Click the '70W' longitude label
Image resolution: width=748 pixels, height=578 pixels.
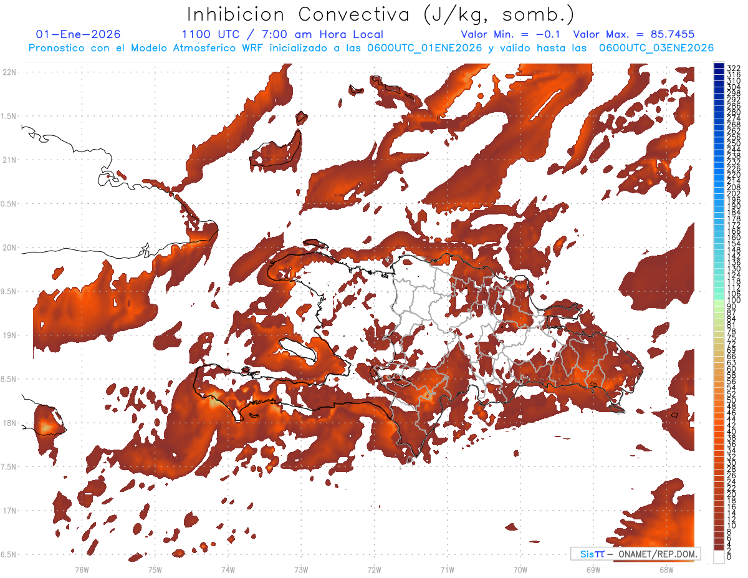click(x=520, y=570)
